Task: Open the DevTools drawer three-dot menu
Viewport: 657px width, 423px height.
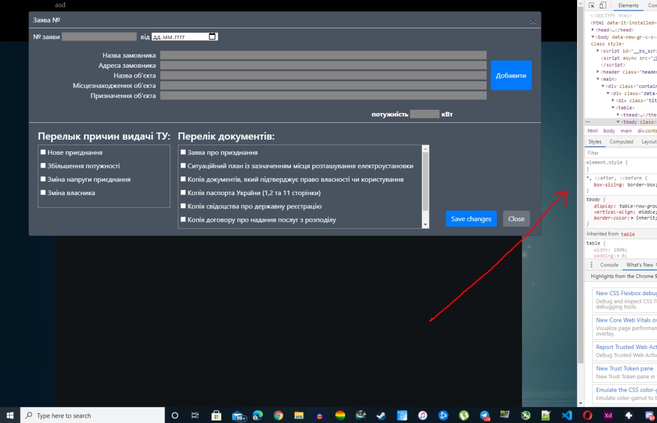Action: [591, 265]
